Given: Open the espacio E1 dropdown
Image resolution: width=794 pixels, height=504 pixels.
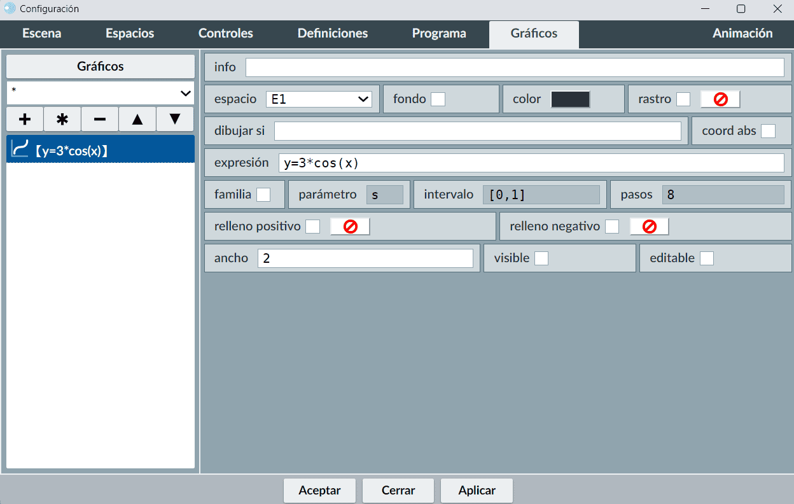Looking at the screenshot, I should [x=319, y=99].
